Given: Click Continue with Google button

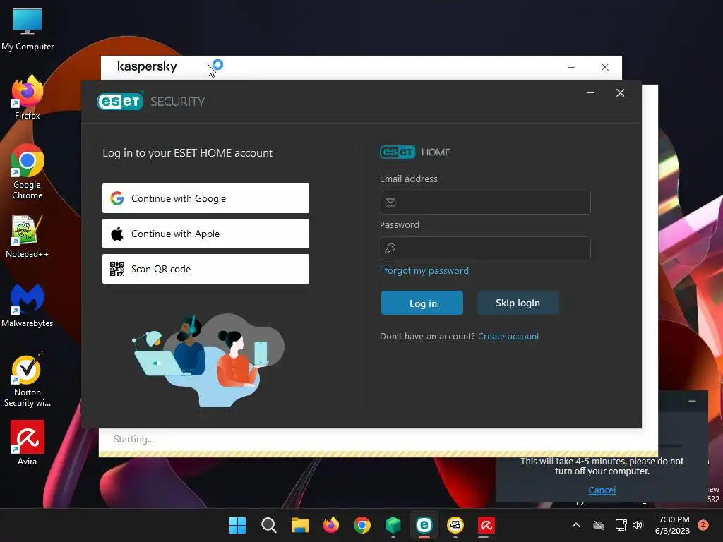Looking at the screenshot, I should (205, 198).
